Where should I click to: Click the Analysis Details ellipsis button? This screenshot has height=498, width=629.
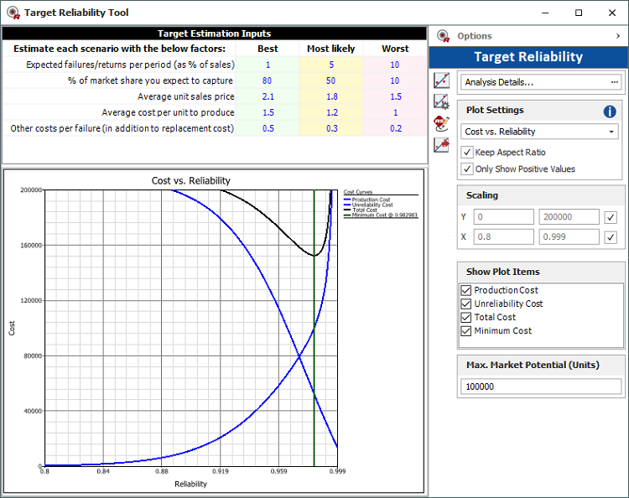pos(614,82)
